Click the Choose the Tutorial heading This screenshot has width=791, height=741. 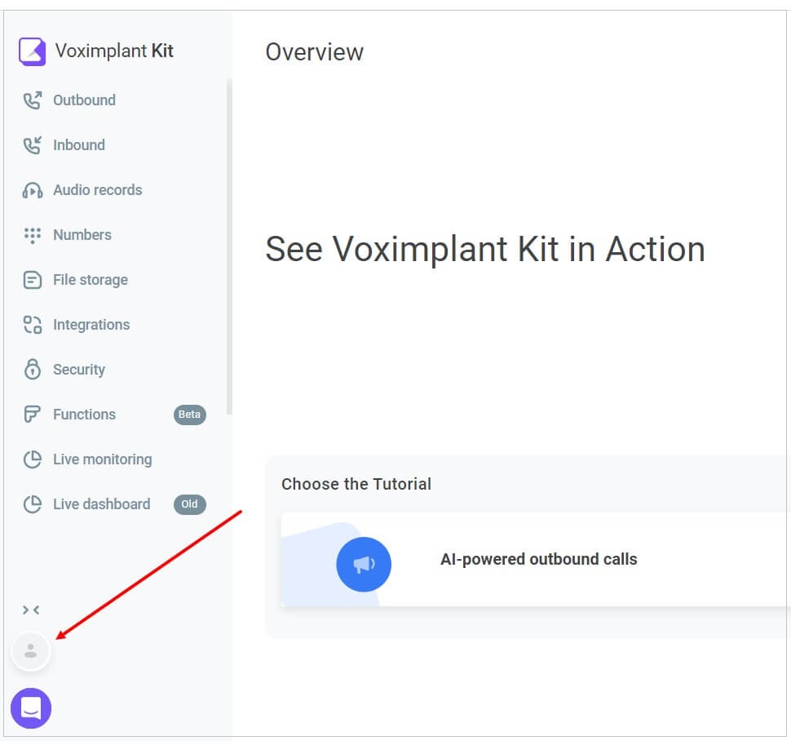(x=356, y=484)
